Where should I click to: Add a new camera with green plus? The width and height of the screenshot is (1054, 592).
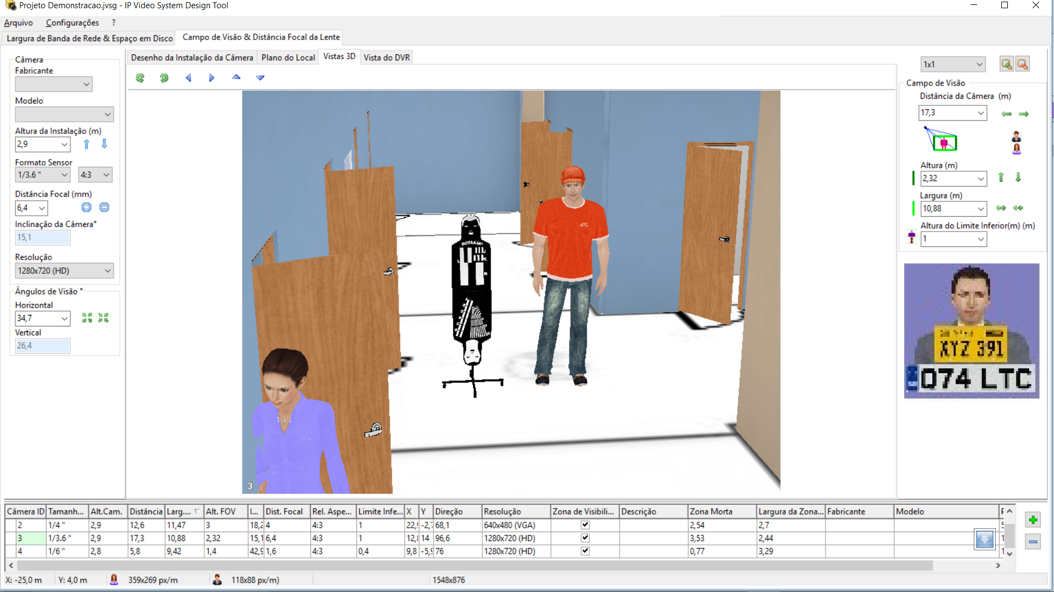point(1033,520)
